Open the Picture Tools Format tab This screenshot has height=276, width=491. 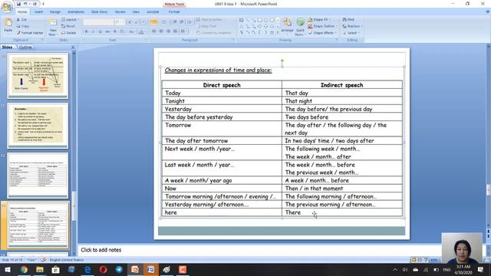point(174,12)
